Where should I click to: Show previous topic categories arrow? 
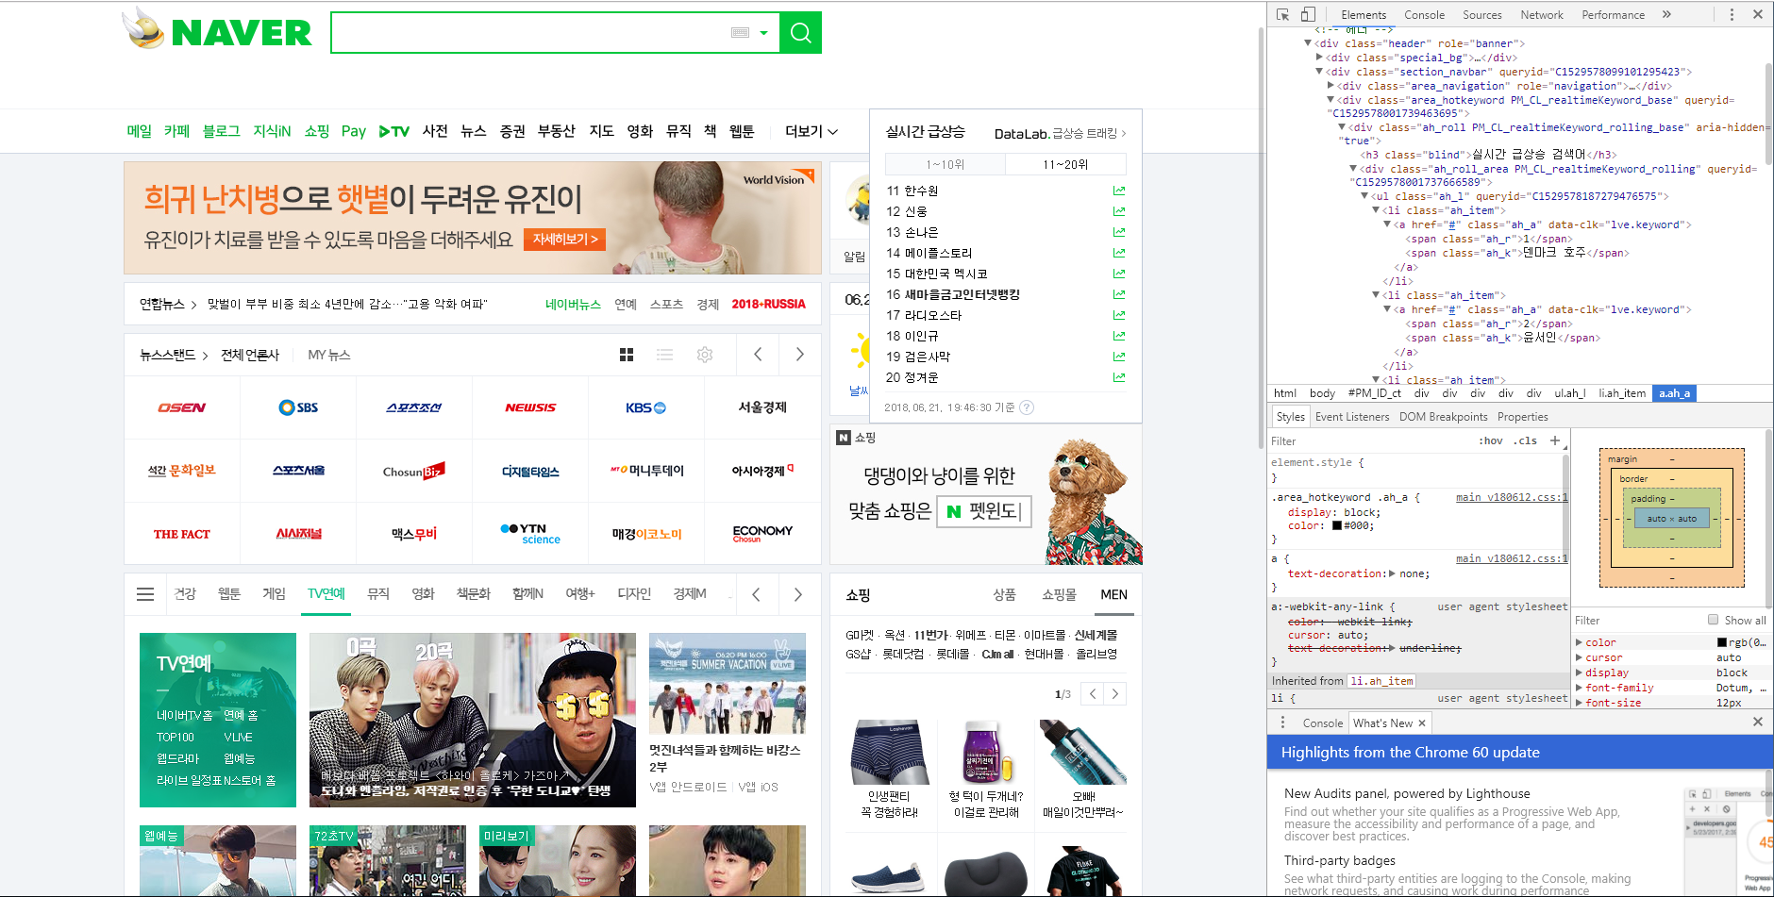tap(756, 594)
